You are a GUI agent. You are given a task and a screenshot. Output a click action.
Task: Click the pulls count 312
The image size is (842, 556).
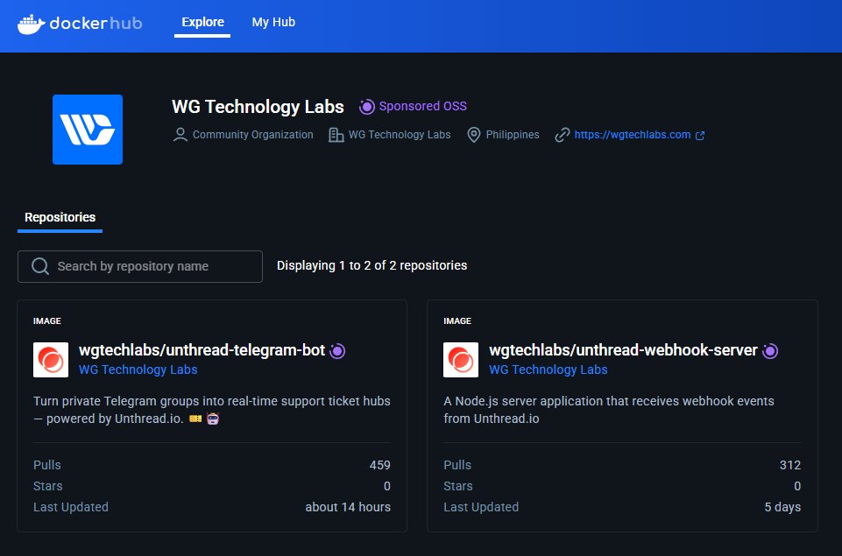pyautogui.click(x=790, y=465)
